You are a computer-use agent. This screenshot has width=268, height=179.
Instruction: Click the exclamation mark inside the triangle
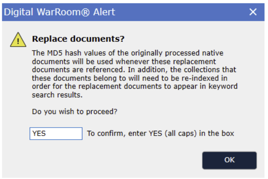pos(18,41)
